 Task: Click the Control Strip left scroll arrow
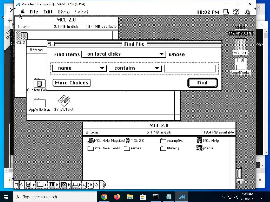point(22,185)
